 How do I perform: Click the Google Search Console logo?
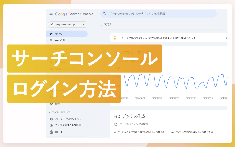tap(74, 14)
